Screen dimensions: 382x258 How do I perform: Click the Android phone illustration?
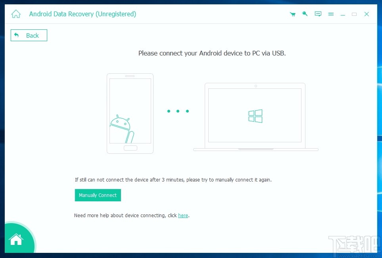click(130, 113)
